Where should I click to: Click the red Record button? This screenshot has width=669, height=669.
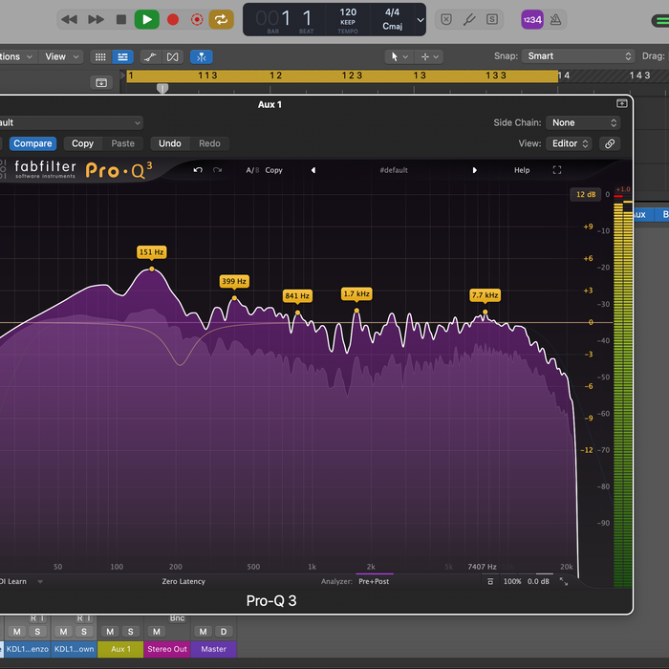click(173, 20)
